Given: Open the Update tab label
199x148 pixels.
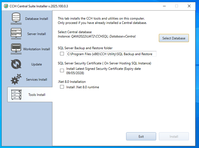Looking at the screenshot, I should pos(36,64).
